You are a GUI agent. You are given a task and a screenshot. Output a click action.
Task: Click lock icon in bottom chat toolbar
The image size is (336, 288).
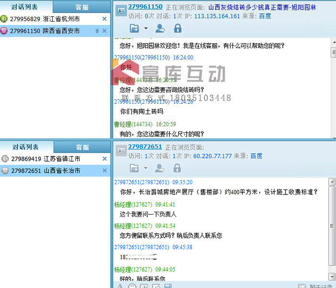pos(177,168)
